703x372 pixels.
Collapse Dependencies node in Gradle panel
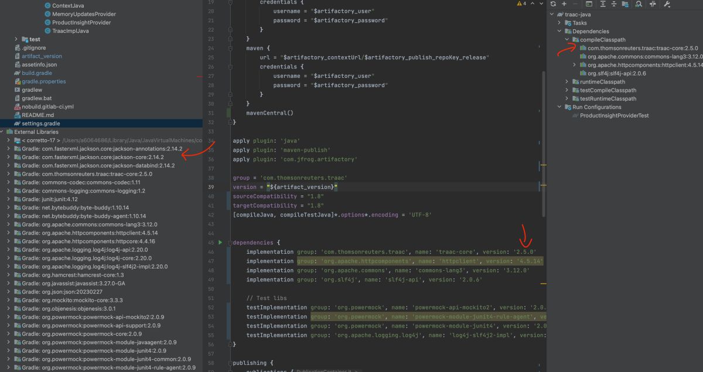(559, 31)
